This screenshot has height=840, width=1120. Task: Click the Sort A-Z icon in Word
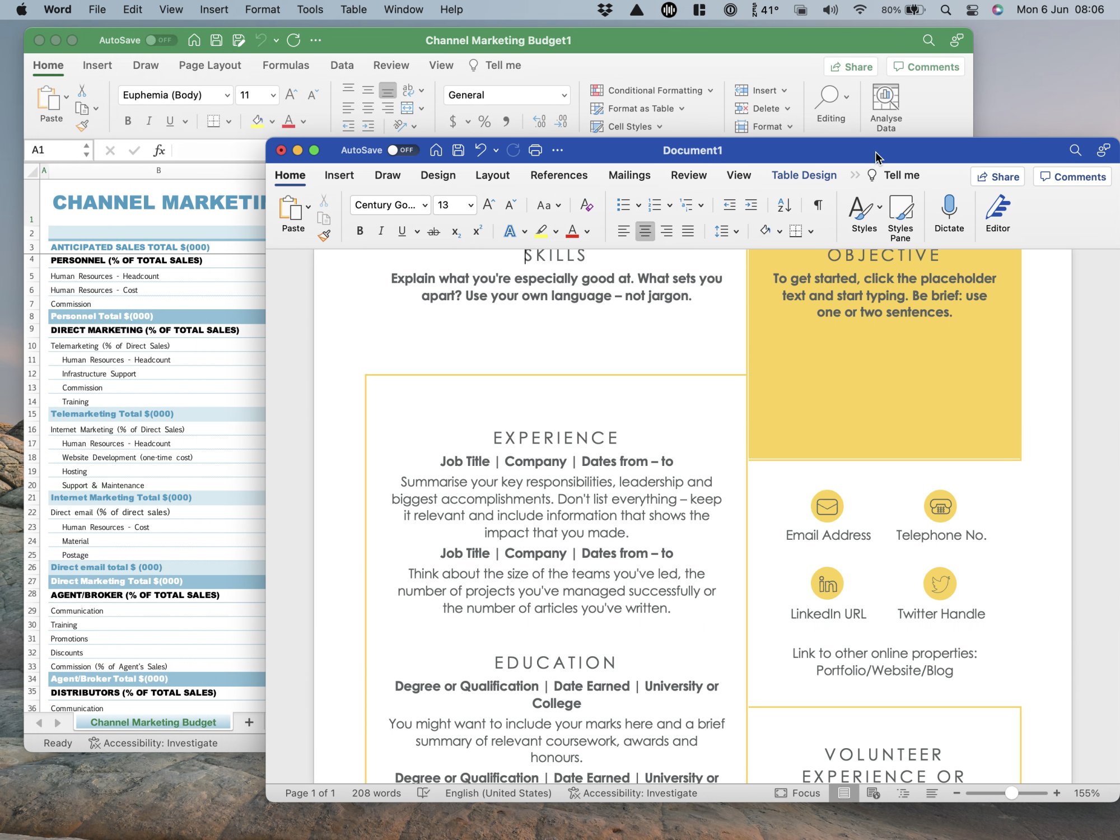click(x=784, y=205)
